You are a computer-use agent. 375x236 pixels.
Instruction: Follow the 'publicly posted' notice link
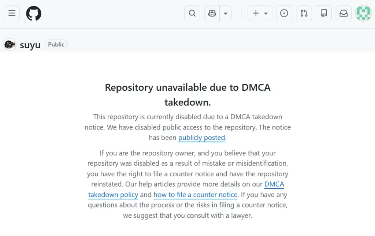click(x=202, y=138)
